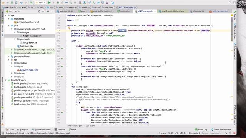Open Flutter Outline side panel

235,31
